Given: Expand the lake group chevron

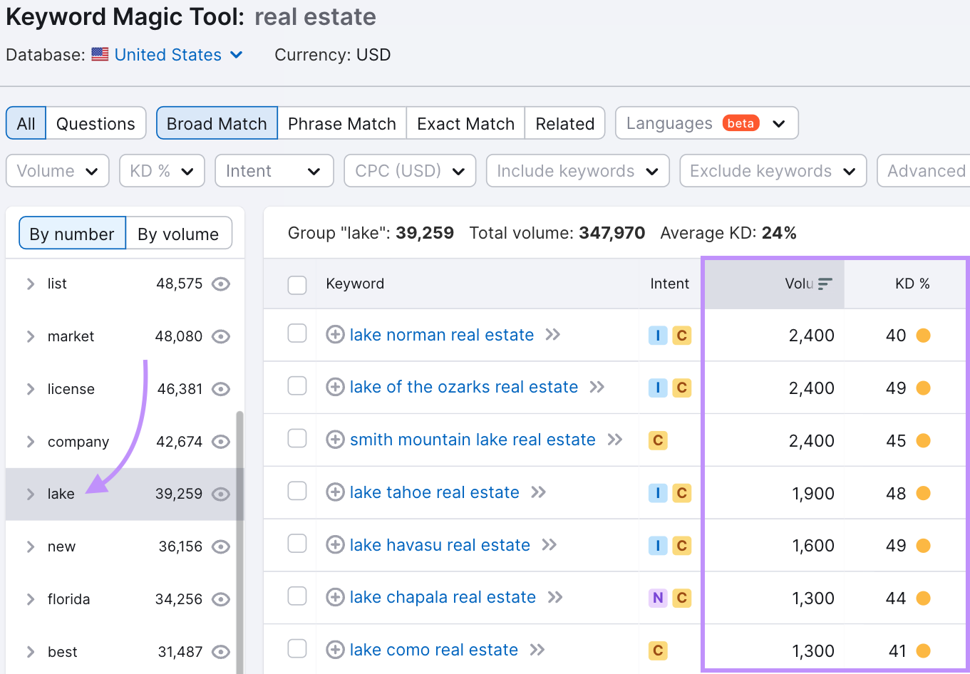Looking at the screenshot, I should click(30, 494).
